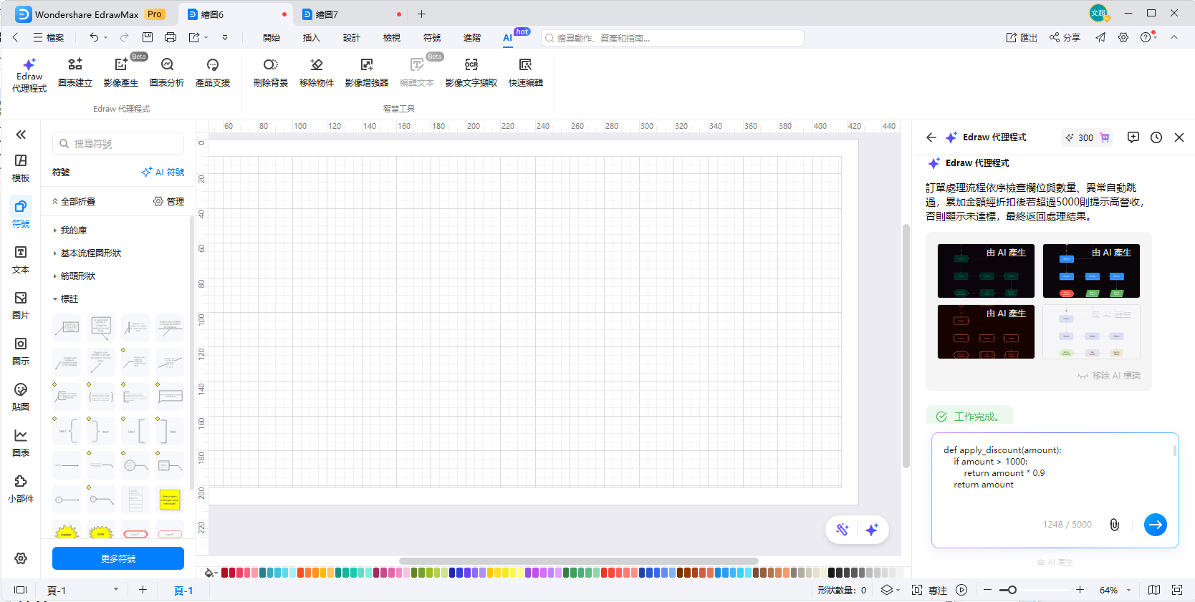Toggle the 專注 focus mode

(x=929, y=590)
